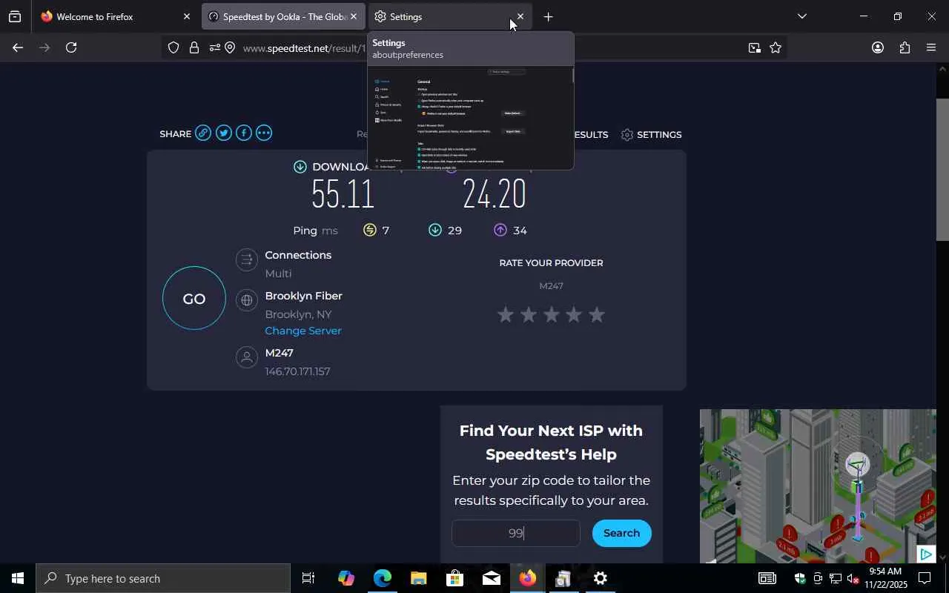
Task: View site security lock information
Action: 194,47
